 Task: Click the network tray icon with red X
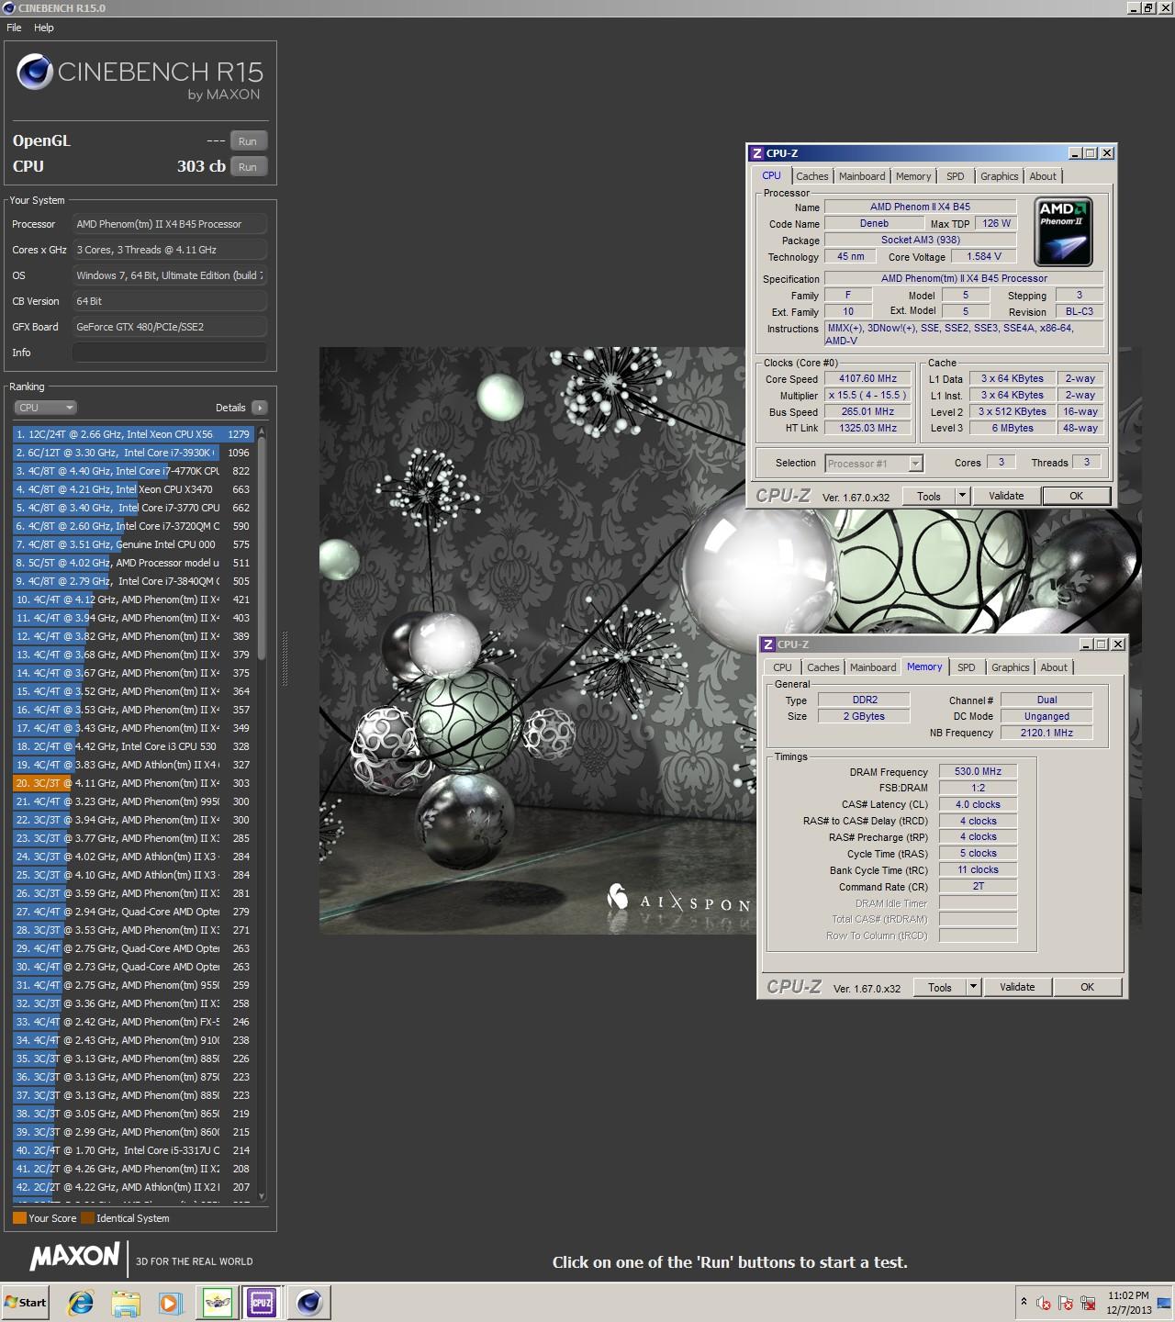tap(1089, 1303)
